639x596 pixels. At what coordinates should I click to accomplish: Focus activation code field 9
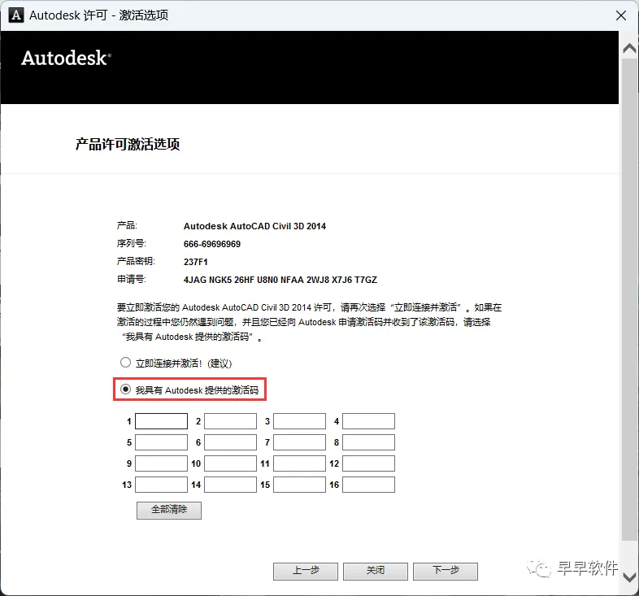coord(162,463)
